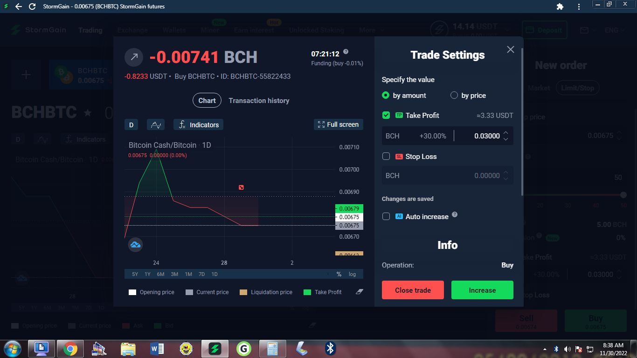
Task: Open Microsoft Word from the taskbar
Action: click(157, 349)
